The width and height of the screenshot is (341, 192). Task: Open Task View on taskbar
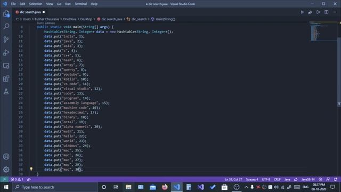(116, 187)
